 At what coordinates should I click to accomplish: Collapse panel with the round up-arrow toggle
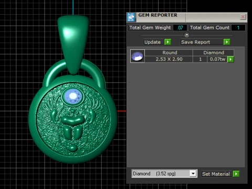[187, 35]
